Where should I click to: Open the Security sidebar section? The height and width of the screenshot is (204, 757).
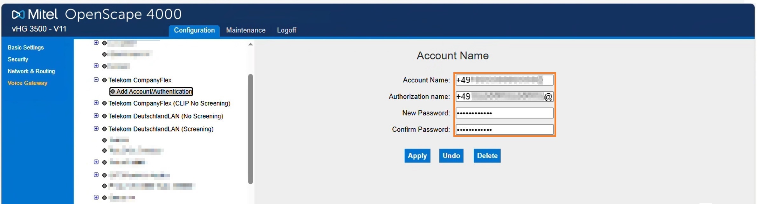coord(18,59)
